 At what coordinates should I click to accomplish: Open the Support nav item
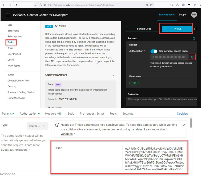tap(183, 15)
